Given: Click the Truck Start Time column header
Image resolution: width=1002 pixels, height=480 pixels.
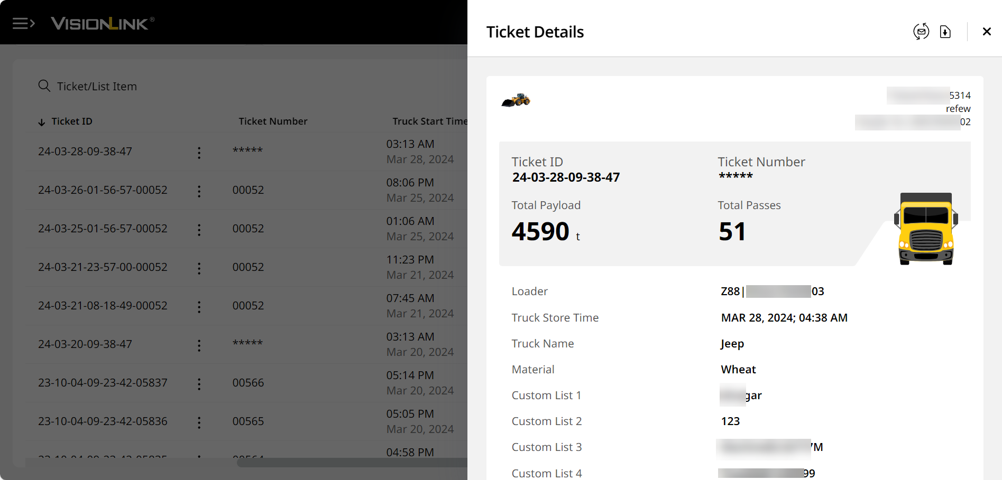Looking at the screenshot, I should [429, 121].
